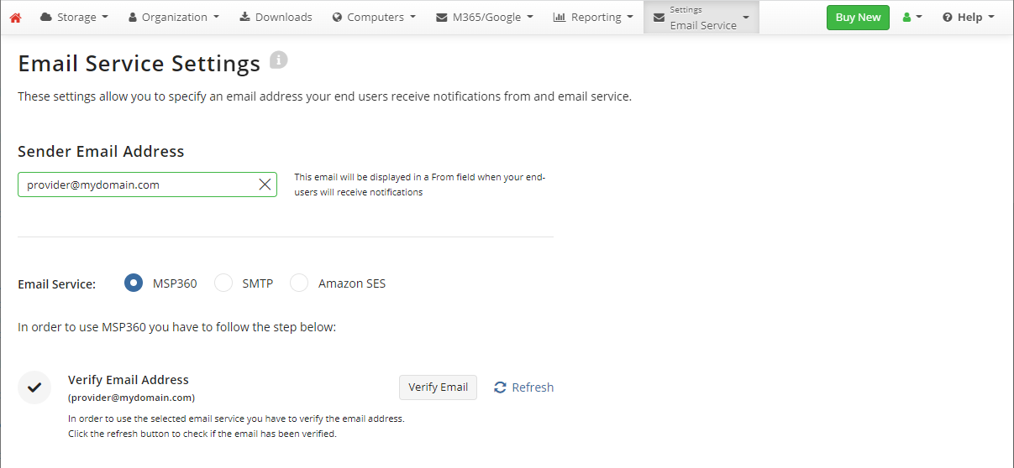Click the Verify Email button
Image resolution: width=1014 pixels, height=468 pixels.
[438, 387]
